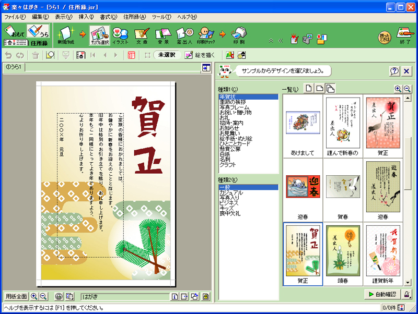Select the 謹賀新年 sample thumbnail
The height and width of the screenshot is (314, 418).
click(x=383, y=255)
